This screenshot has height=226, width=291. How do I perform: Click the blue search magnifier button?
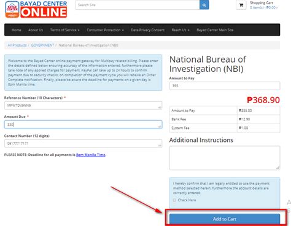tap(204, 5)
